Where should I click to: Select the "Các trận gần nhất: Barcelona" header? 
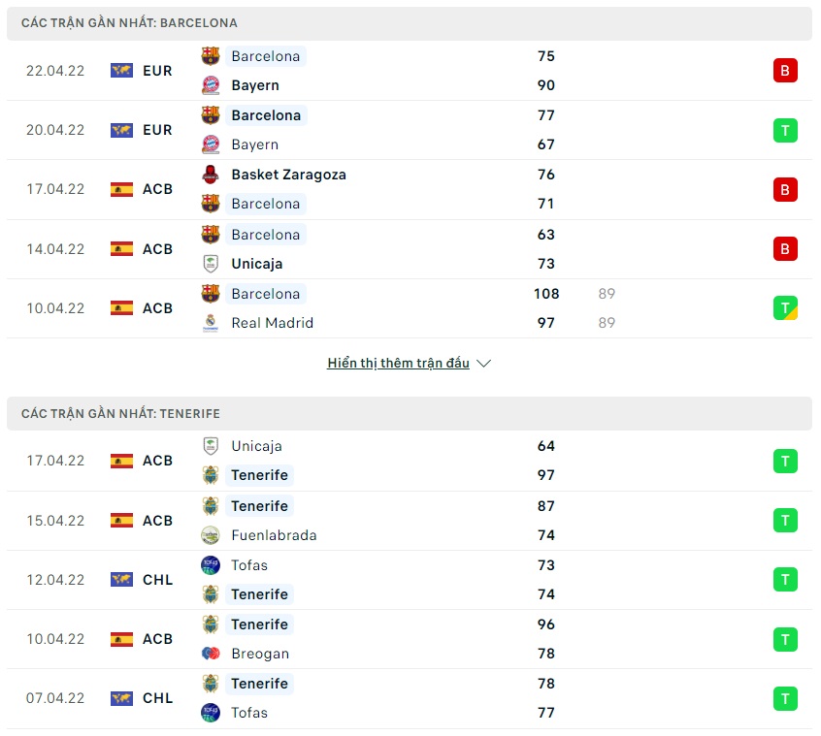[129, 23]
